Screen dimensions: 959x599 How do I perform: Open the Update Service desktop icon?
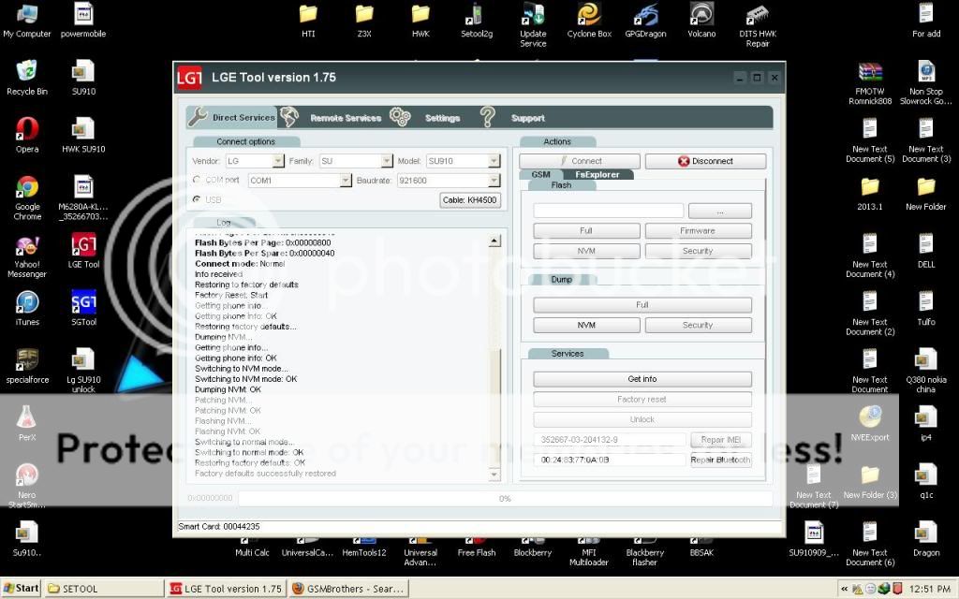coord(533,25)
